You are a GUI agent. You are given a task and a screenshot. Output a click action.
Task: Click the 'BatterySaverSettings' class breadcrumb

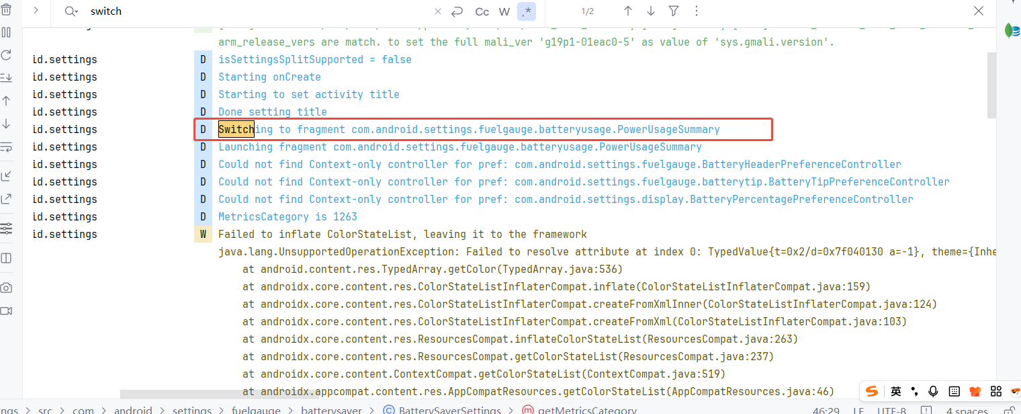442,409
